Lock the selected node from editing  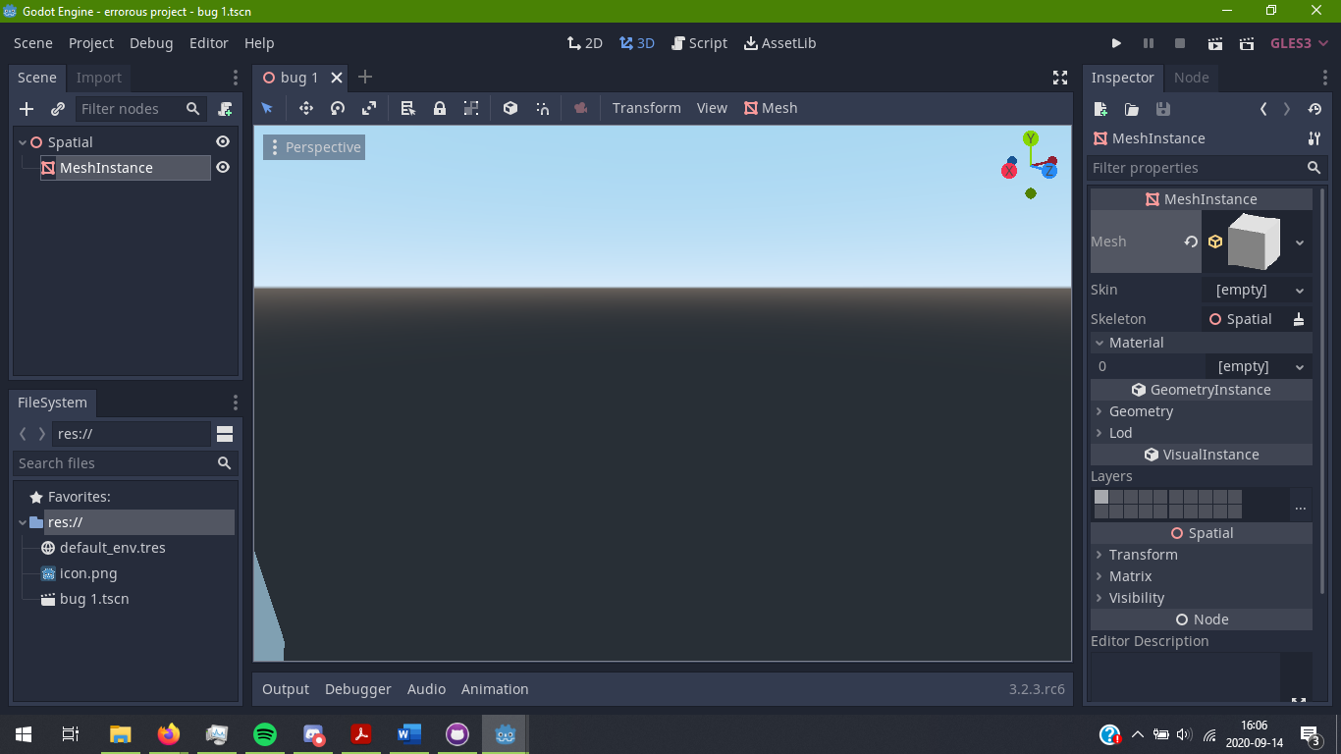(439, 108)
